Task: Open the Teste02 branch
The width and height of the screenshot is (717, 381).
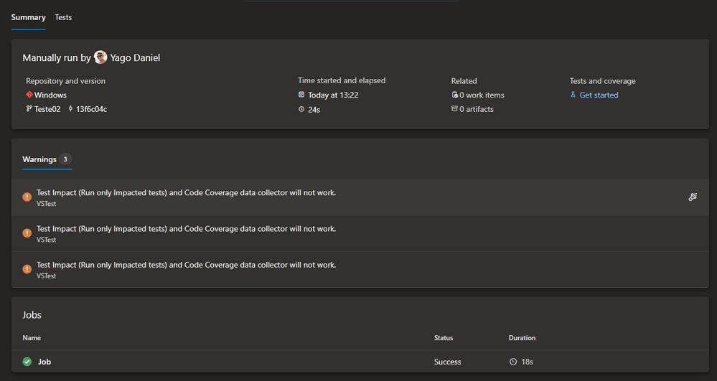Action: (x=47, y=109)
